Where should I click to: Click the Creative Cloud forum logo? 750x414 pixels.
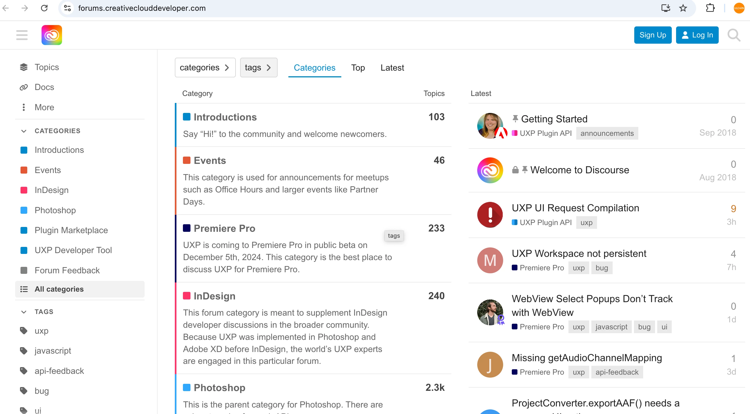pyautogui.click(x=52, y=35)
